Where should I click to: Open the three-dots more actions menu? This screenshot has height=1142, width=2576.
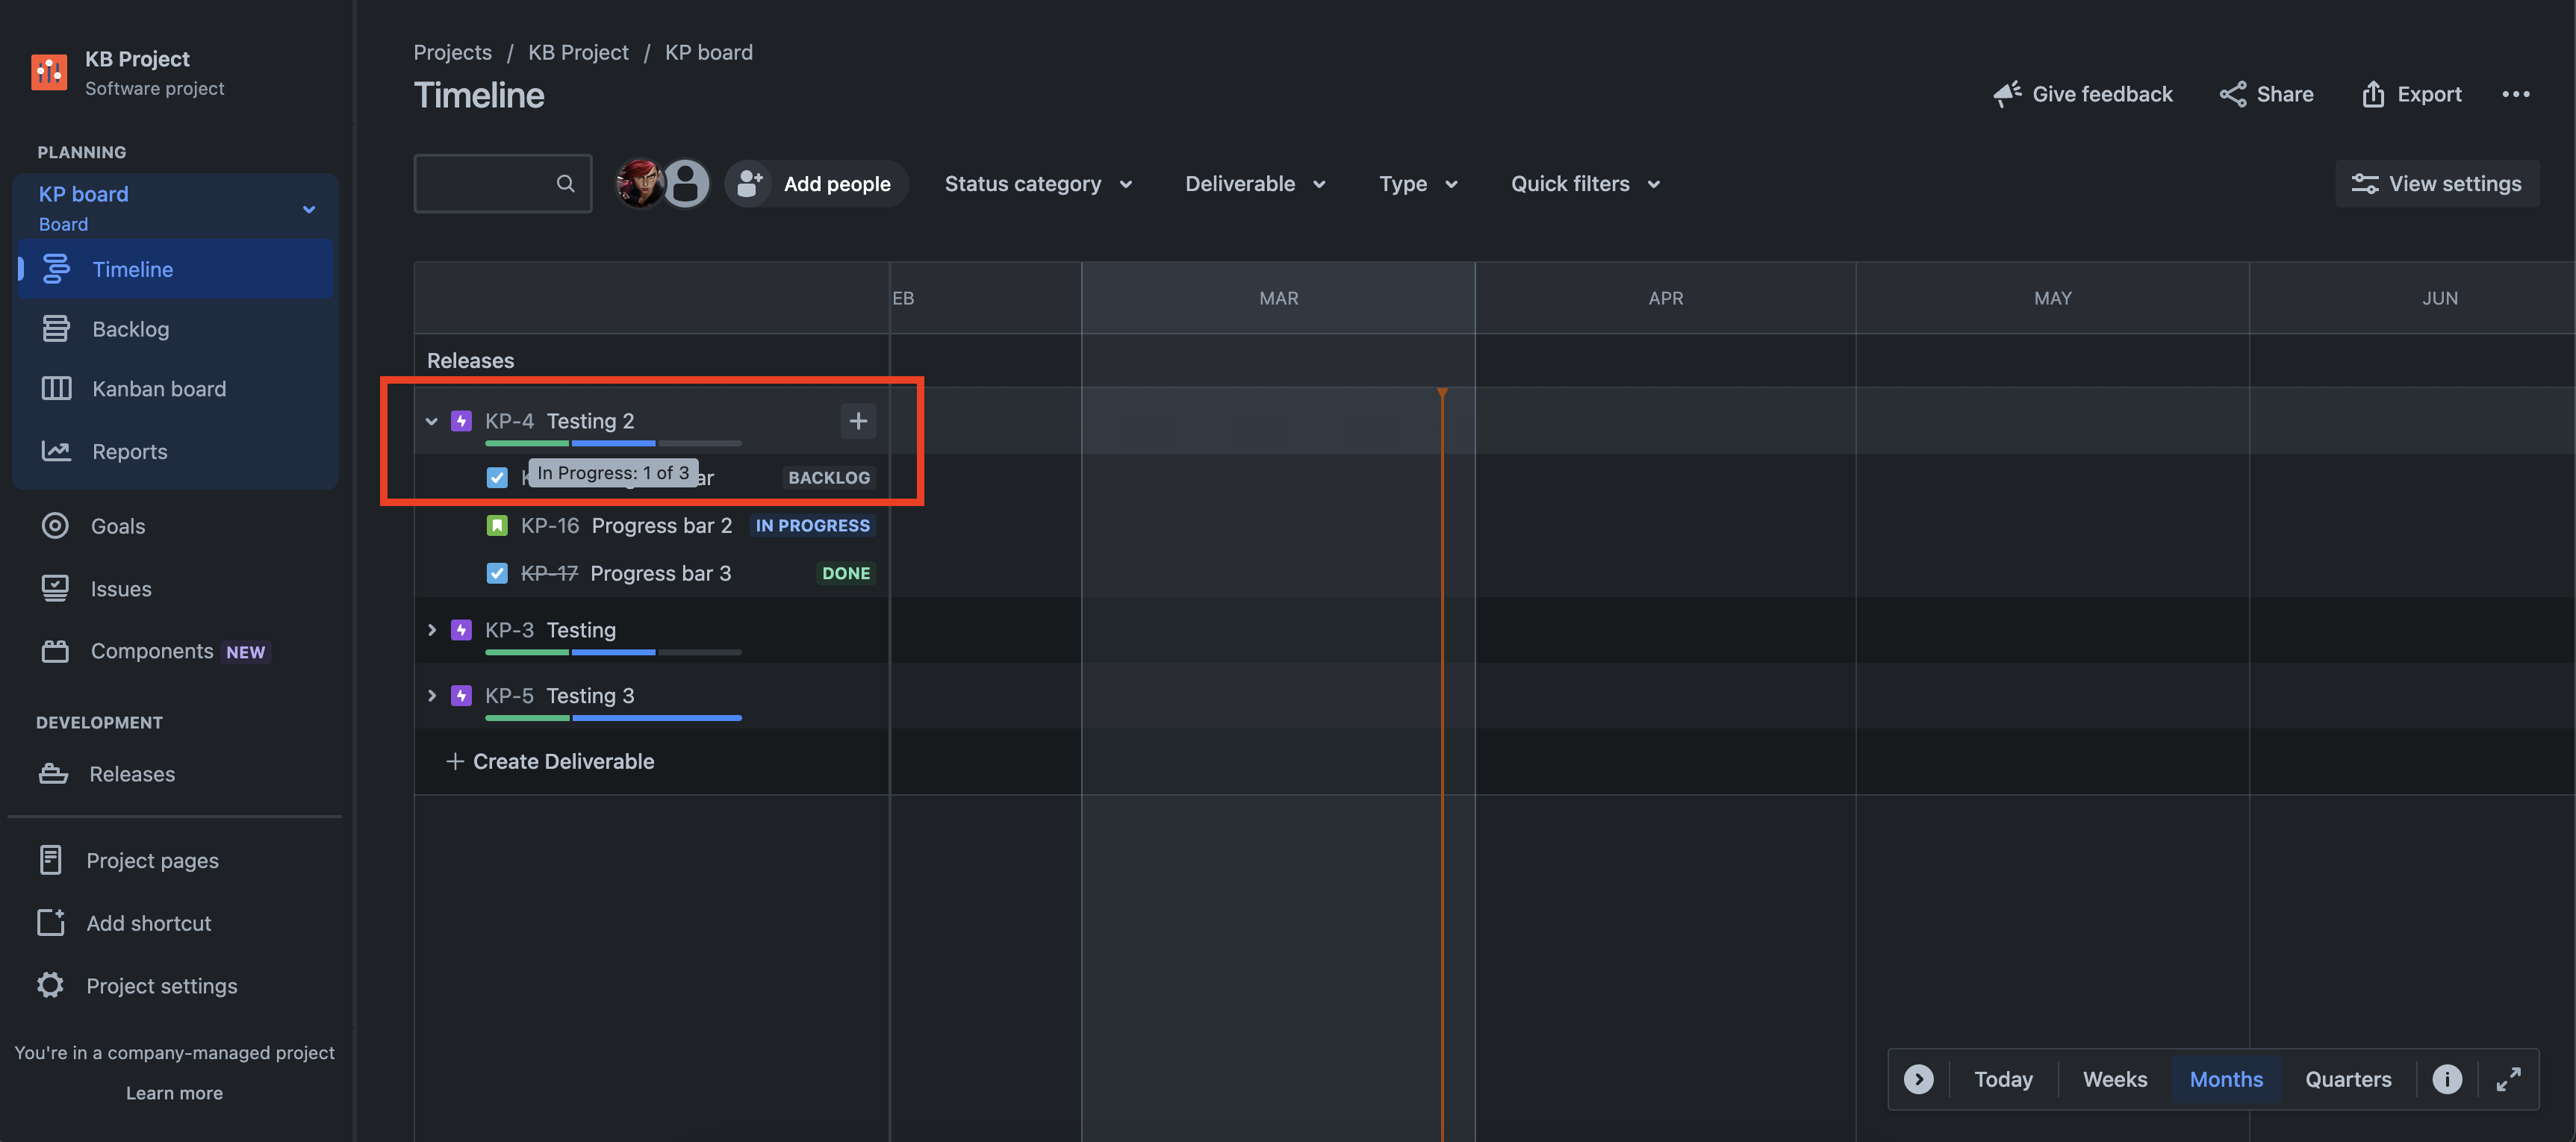(2515, 94)
